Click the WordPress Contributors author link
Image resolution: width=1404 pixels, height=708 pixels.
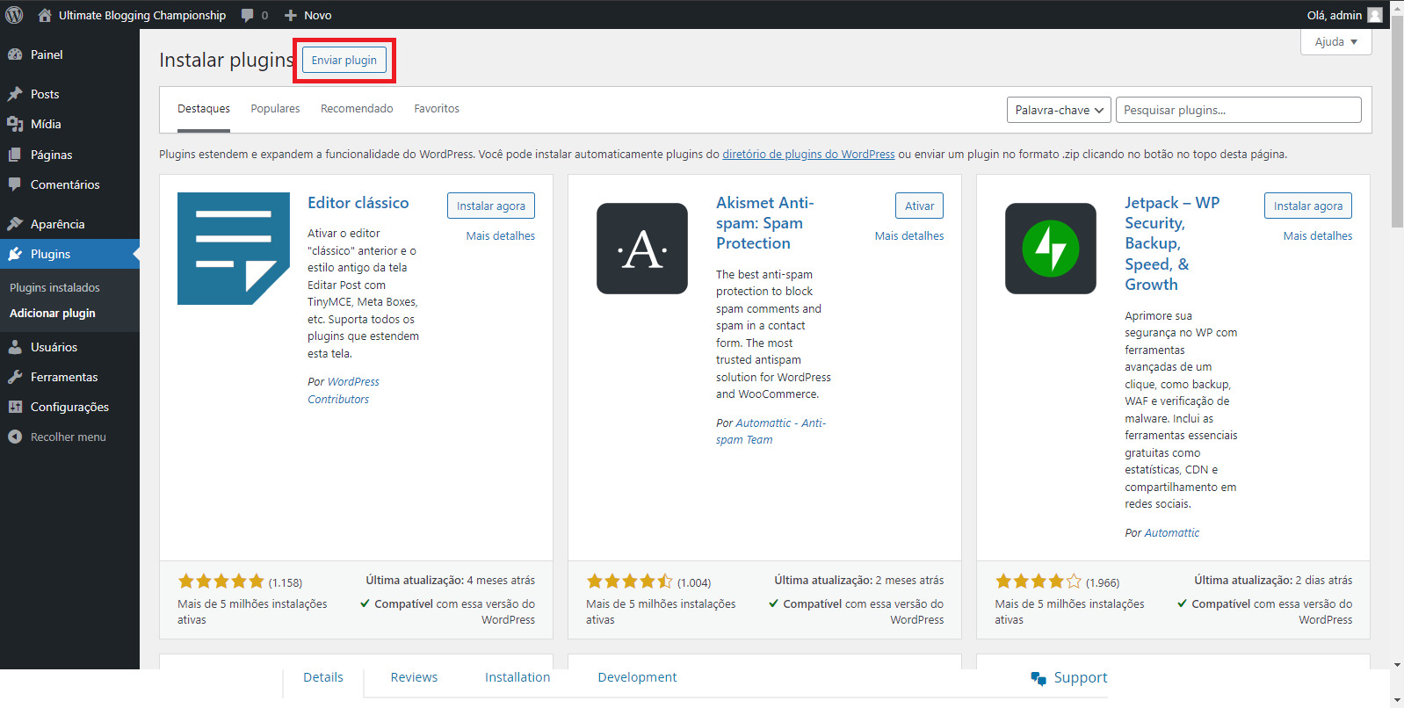344,390
